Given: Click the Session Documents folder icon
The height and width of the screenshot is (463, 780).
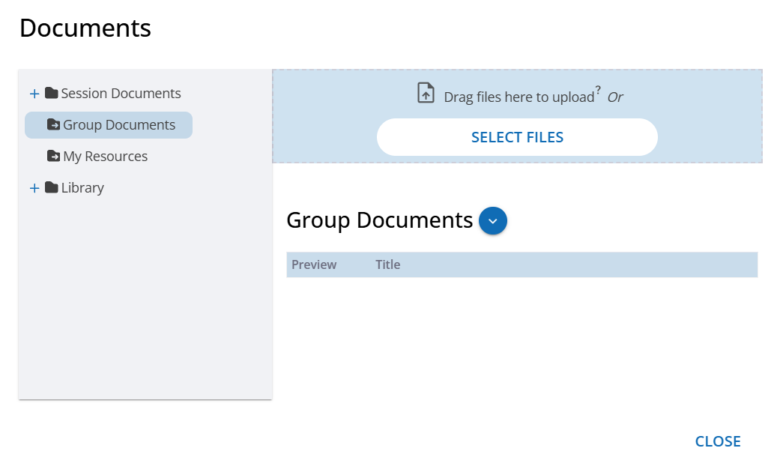Looking at the screenshot, I should click(x=51, y=93).
